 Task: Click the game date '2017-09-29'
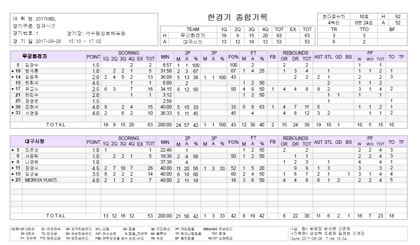(48, 41)
